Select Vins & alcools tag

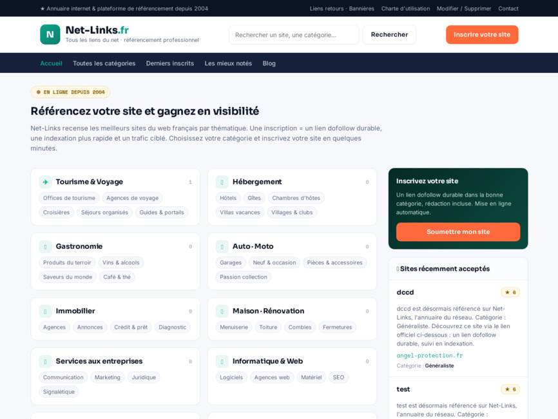[121, 263]
